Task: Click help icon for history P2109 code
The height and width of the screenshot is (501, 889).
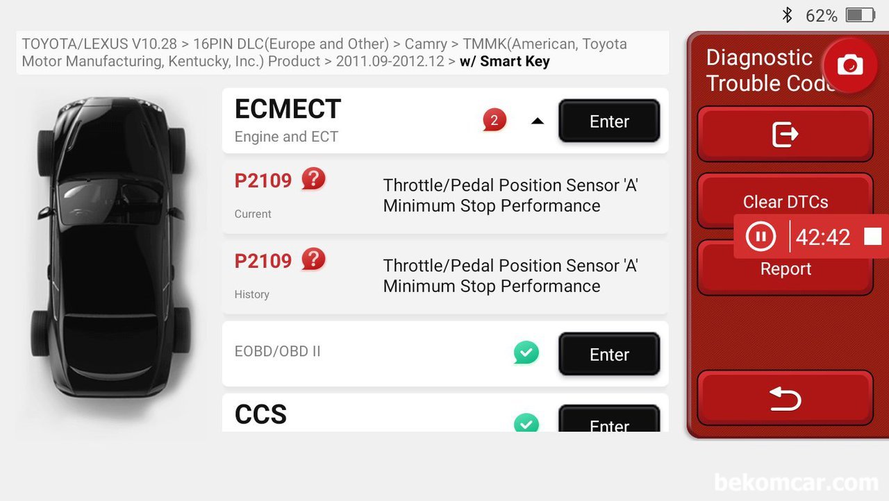Action: point(313,260)
